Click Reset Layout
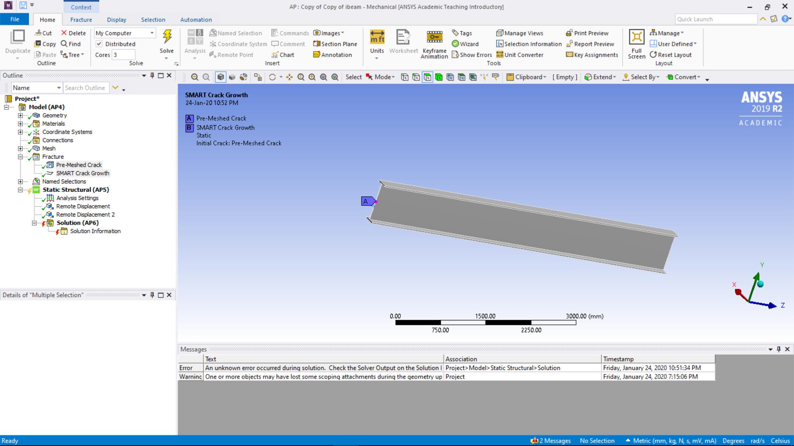The image size is (794, 446). pos(670,55)
